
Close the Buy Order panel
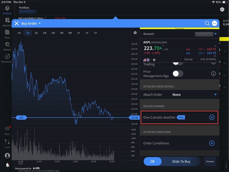(17, 24)
